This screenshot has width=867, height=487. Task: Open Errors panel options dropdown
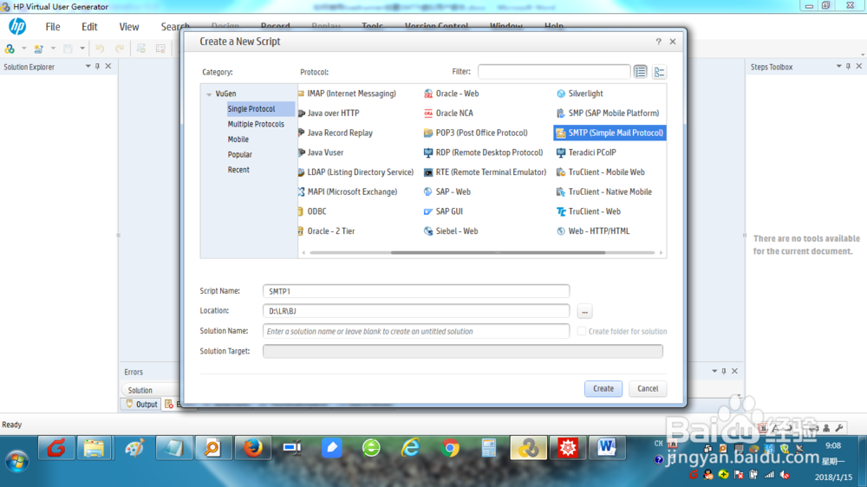point(714,371)
